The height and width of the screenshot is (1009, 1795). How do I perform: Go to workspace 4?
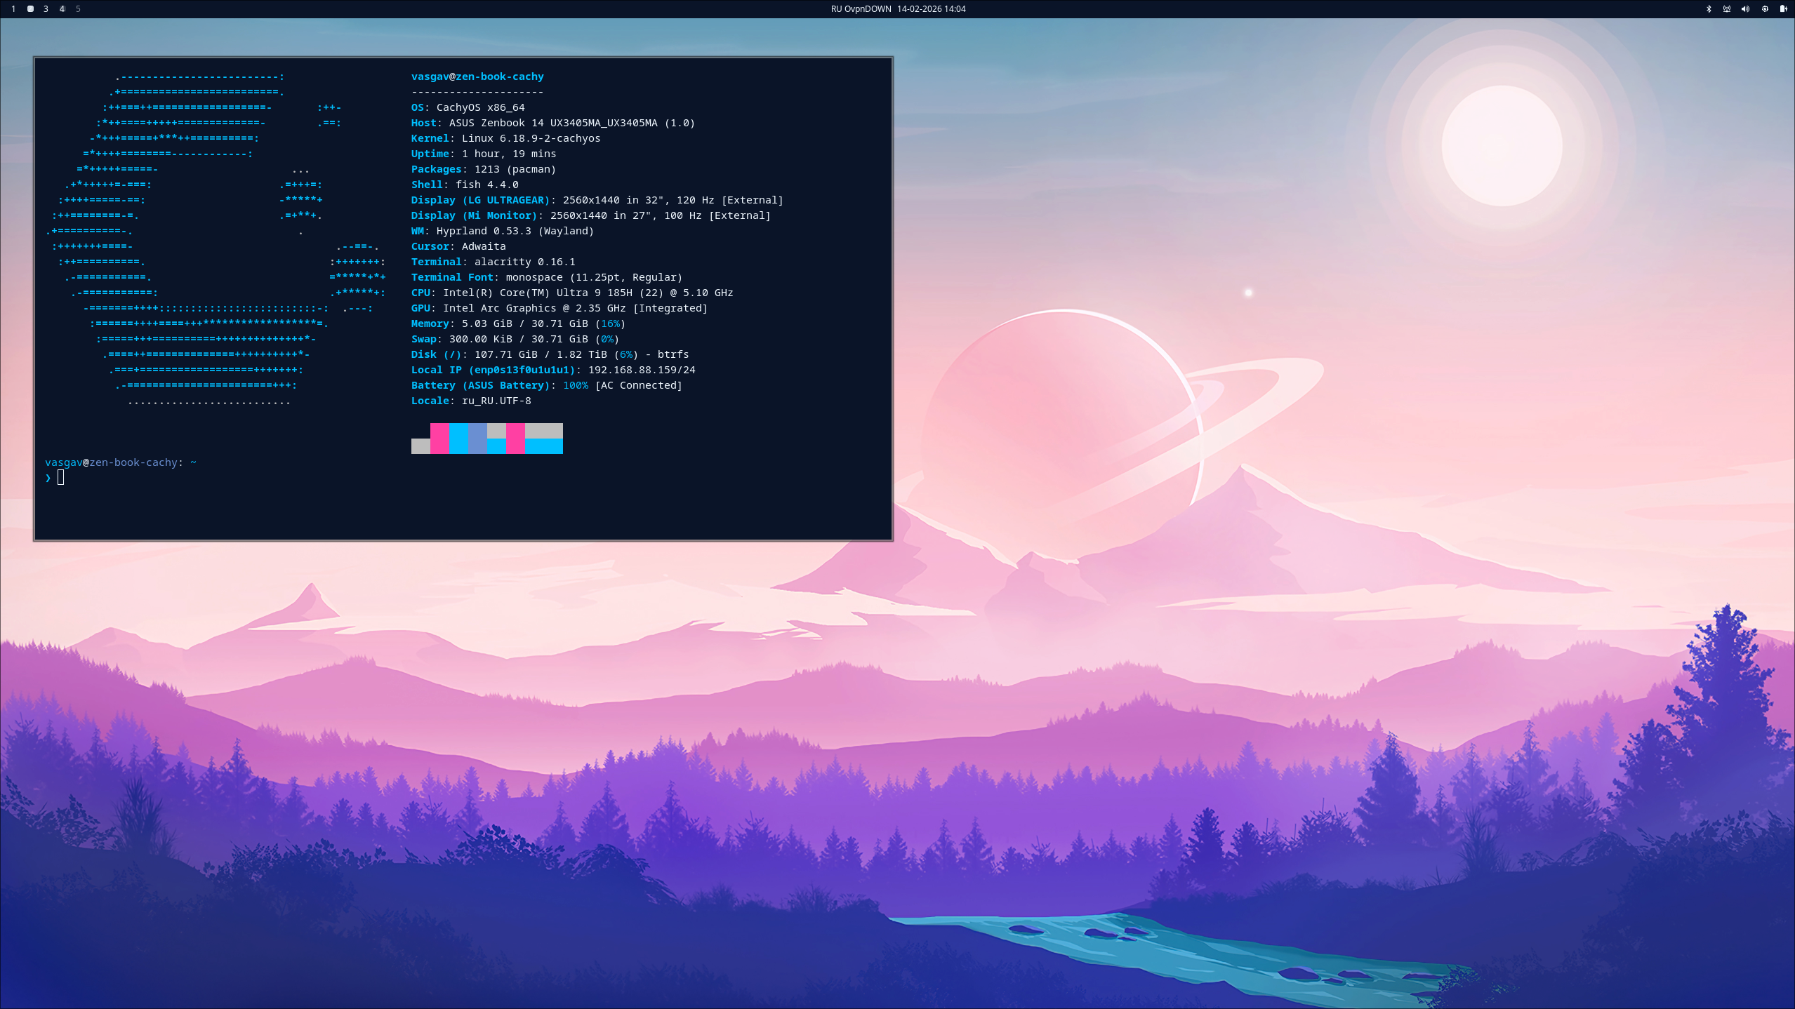pos(62,9)
